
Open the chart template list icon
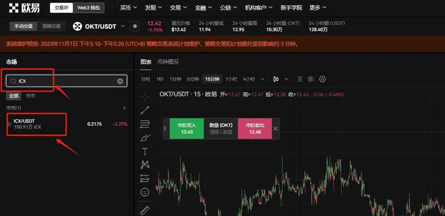pos(311,79)
